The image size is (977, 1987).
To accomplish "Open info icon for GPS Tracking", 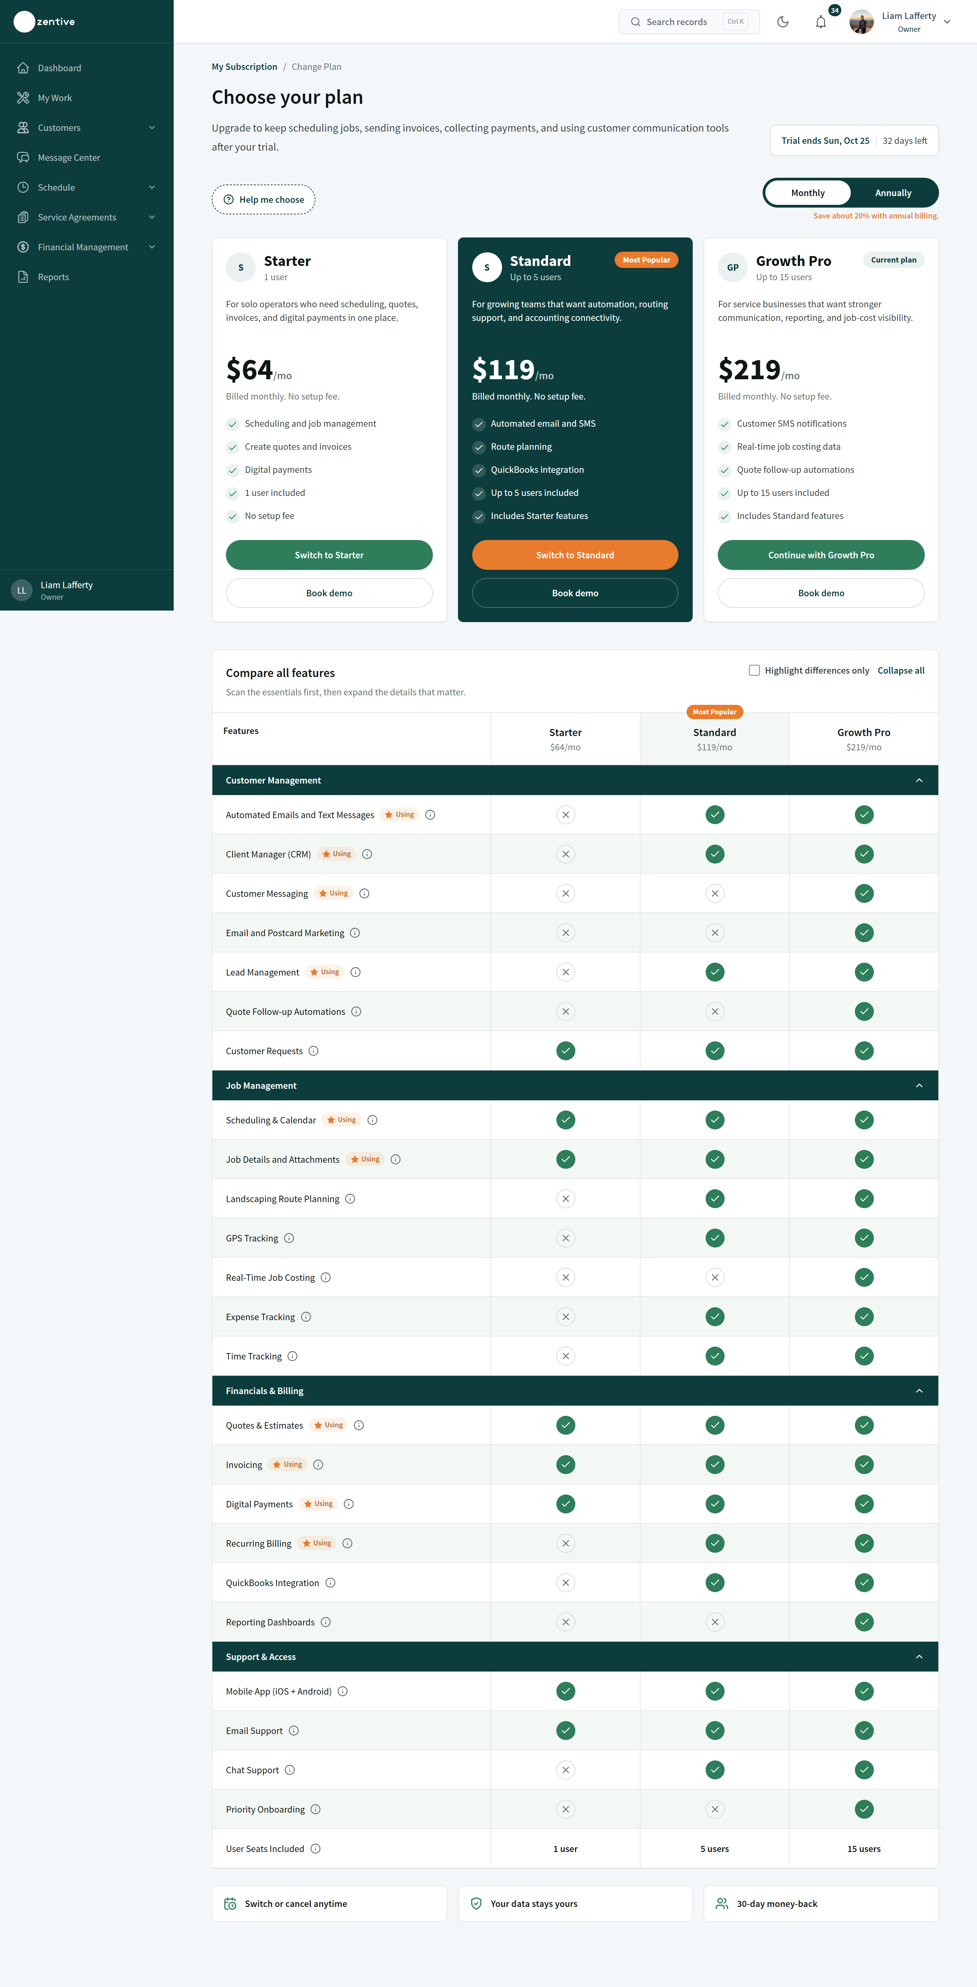I will pos(289,1238).
